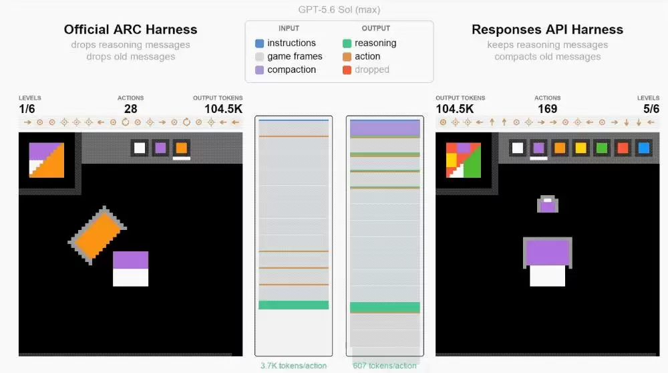Select the purple color tile in Responses API game
Screen dimensions: 668x373
pos(538,148)
